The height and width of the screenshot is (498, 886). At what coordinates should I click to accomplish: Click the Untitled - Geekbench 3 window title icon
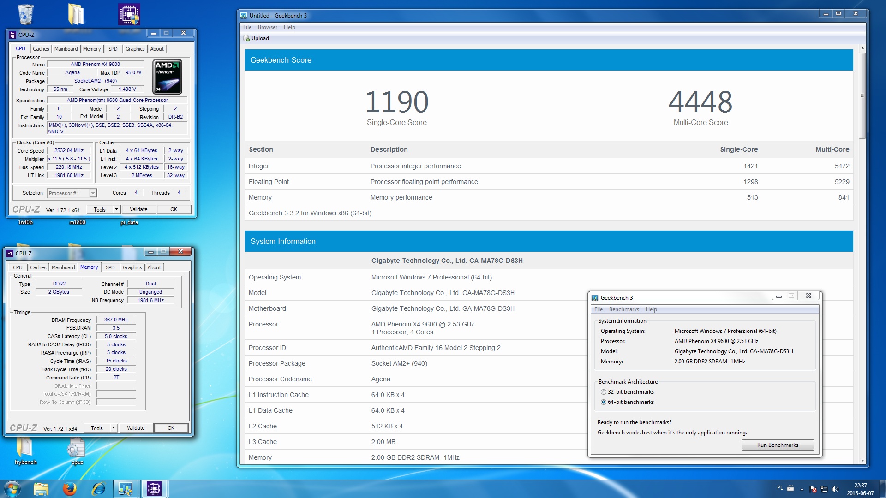click(x=244, y=16)
